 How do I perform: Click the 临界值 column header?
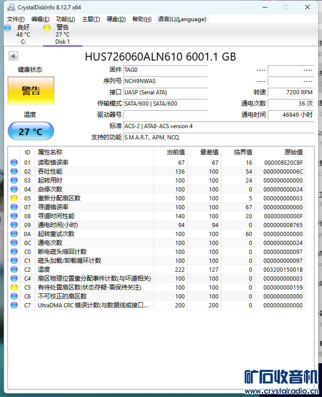tap(238, 152)
